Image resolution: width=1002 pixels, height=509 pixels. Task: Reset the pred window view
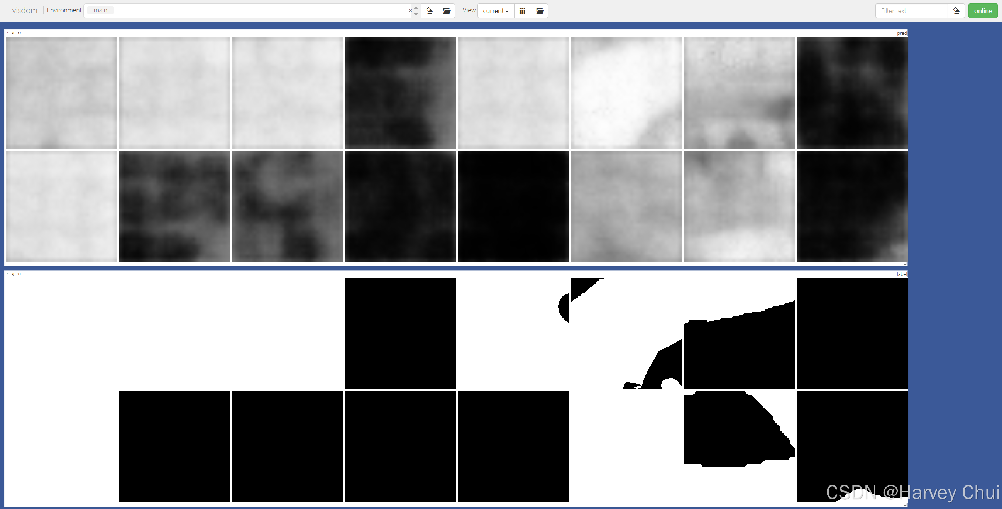(19, 33)
